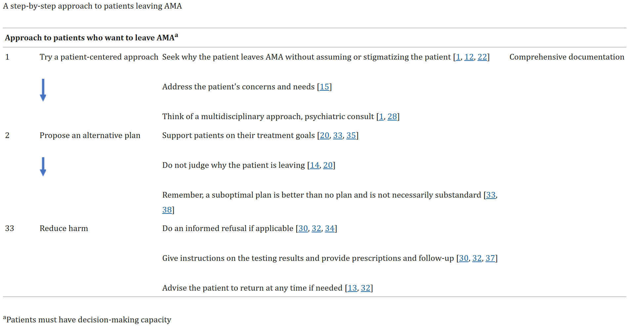Click the Propose an alternative plan label
Image resolution: width=631 pixels, height=329 pixels.
click(x=90, y=135)
